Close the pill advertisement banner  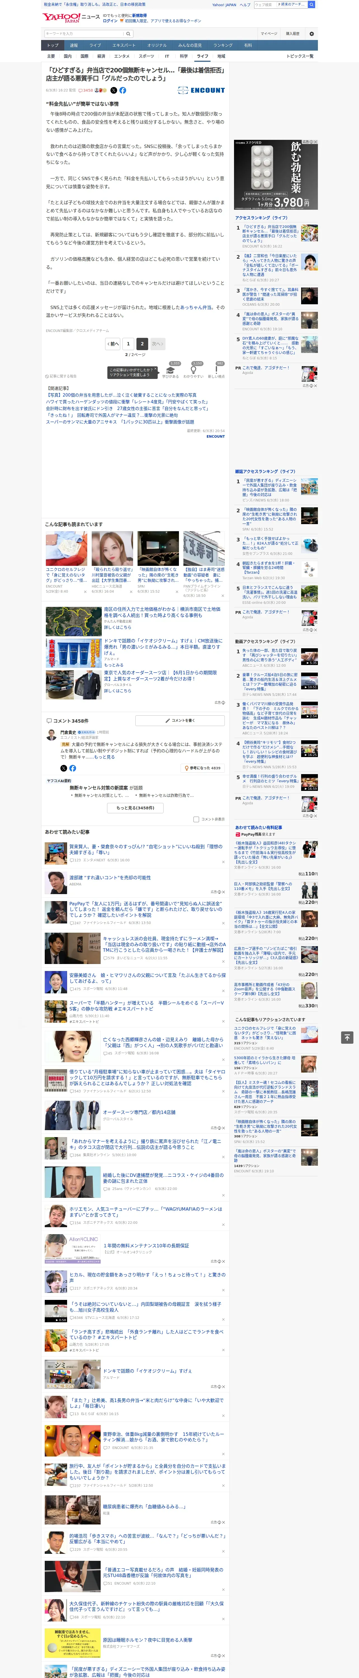point(315,142)
